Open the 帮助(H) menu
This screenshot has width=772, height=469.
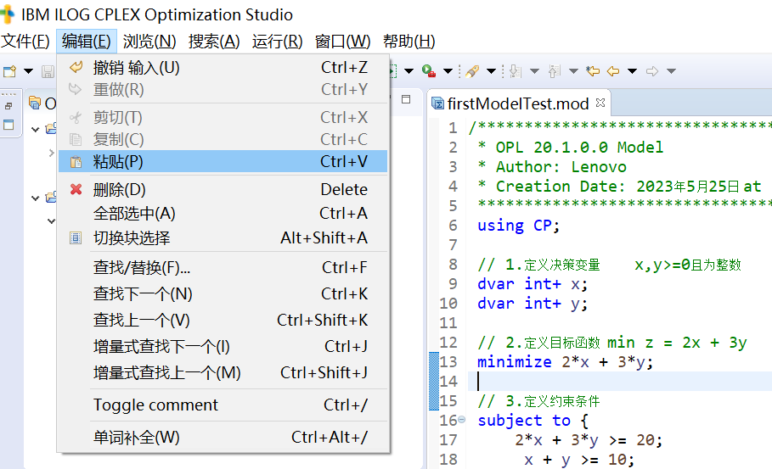coord(409,42)
